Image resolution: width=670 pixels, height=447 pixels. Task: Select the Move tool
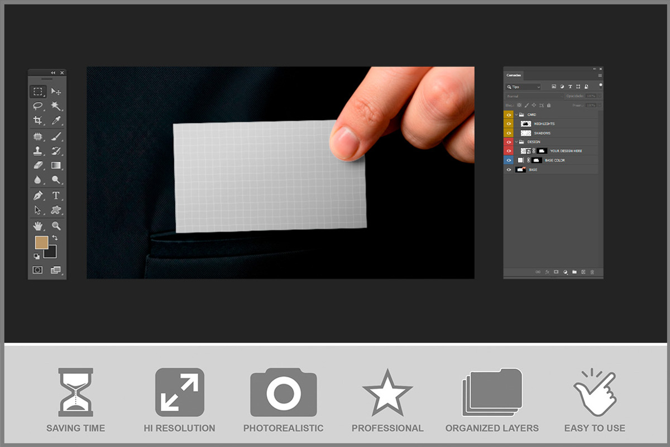[56, 91]
